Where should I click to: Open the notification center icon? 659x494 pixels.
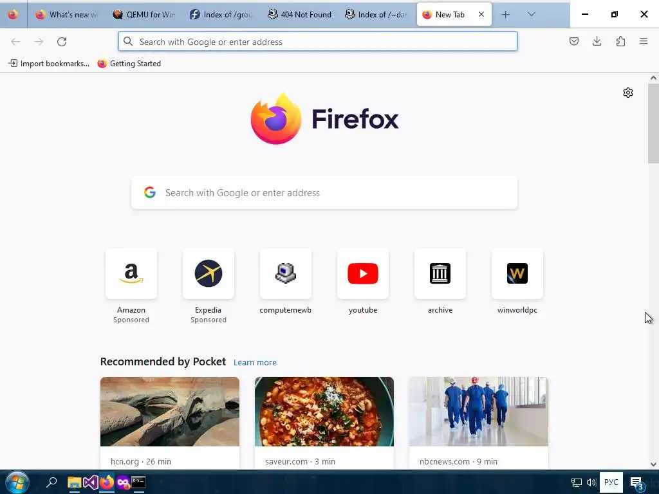pos(636,483)
